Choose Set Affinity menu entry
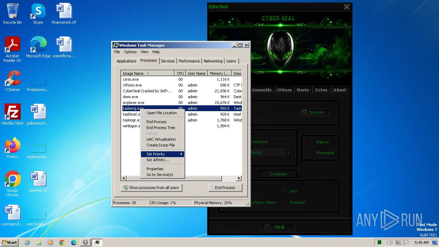The height and width of the screenshot is (247, 439). click(x=163, y=160)
